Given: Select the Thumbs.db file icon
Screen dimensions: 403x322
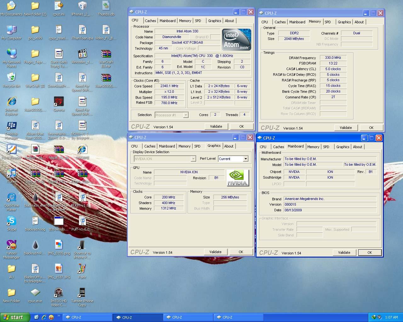Looking at the screenshot, I should (x=106, y=8).
